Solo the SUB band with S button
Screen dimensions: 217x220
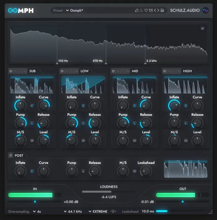20,71
